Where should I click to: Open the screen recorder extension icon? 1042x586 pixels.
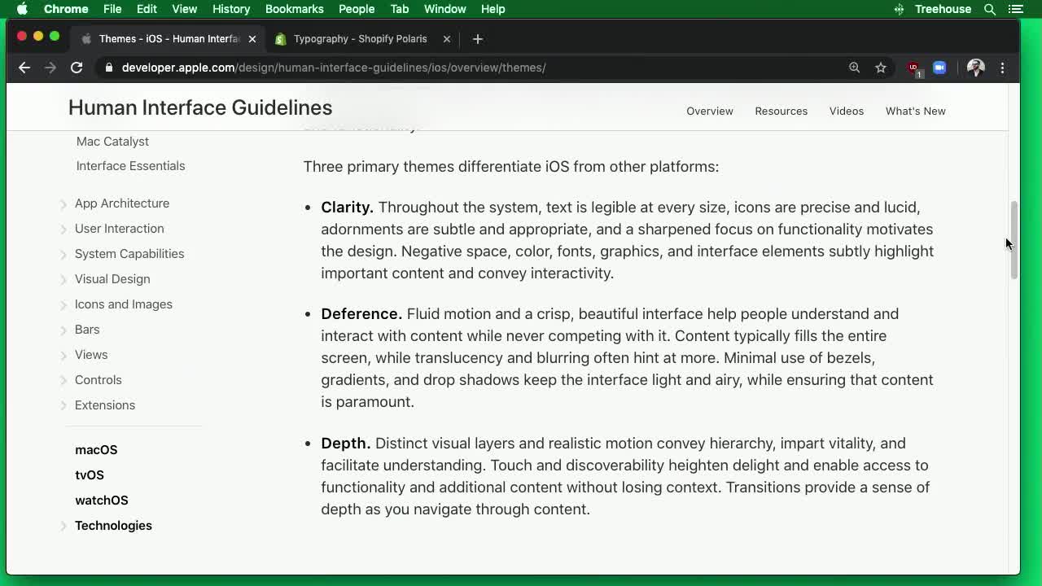[x=939, y=68]
